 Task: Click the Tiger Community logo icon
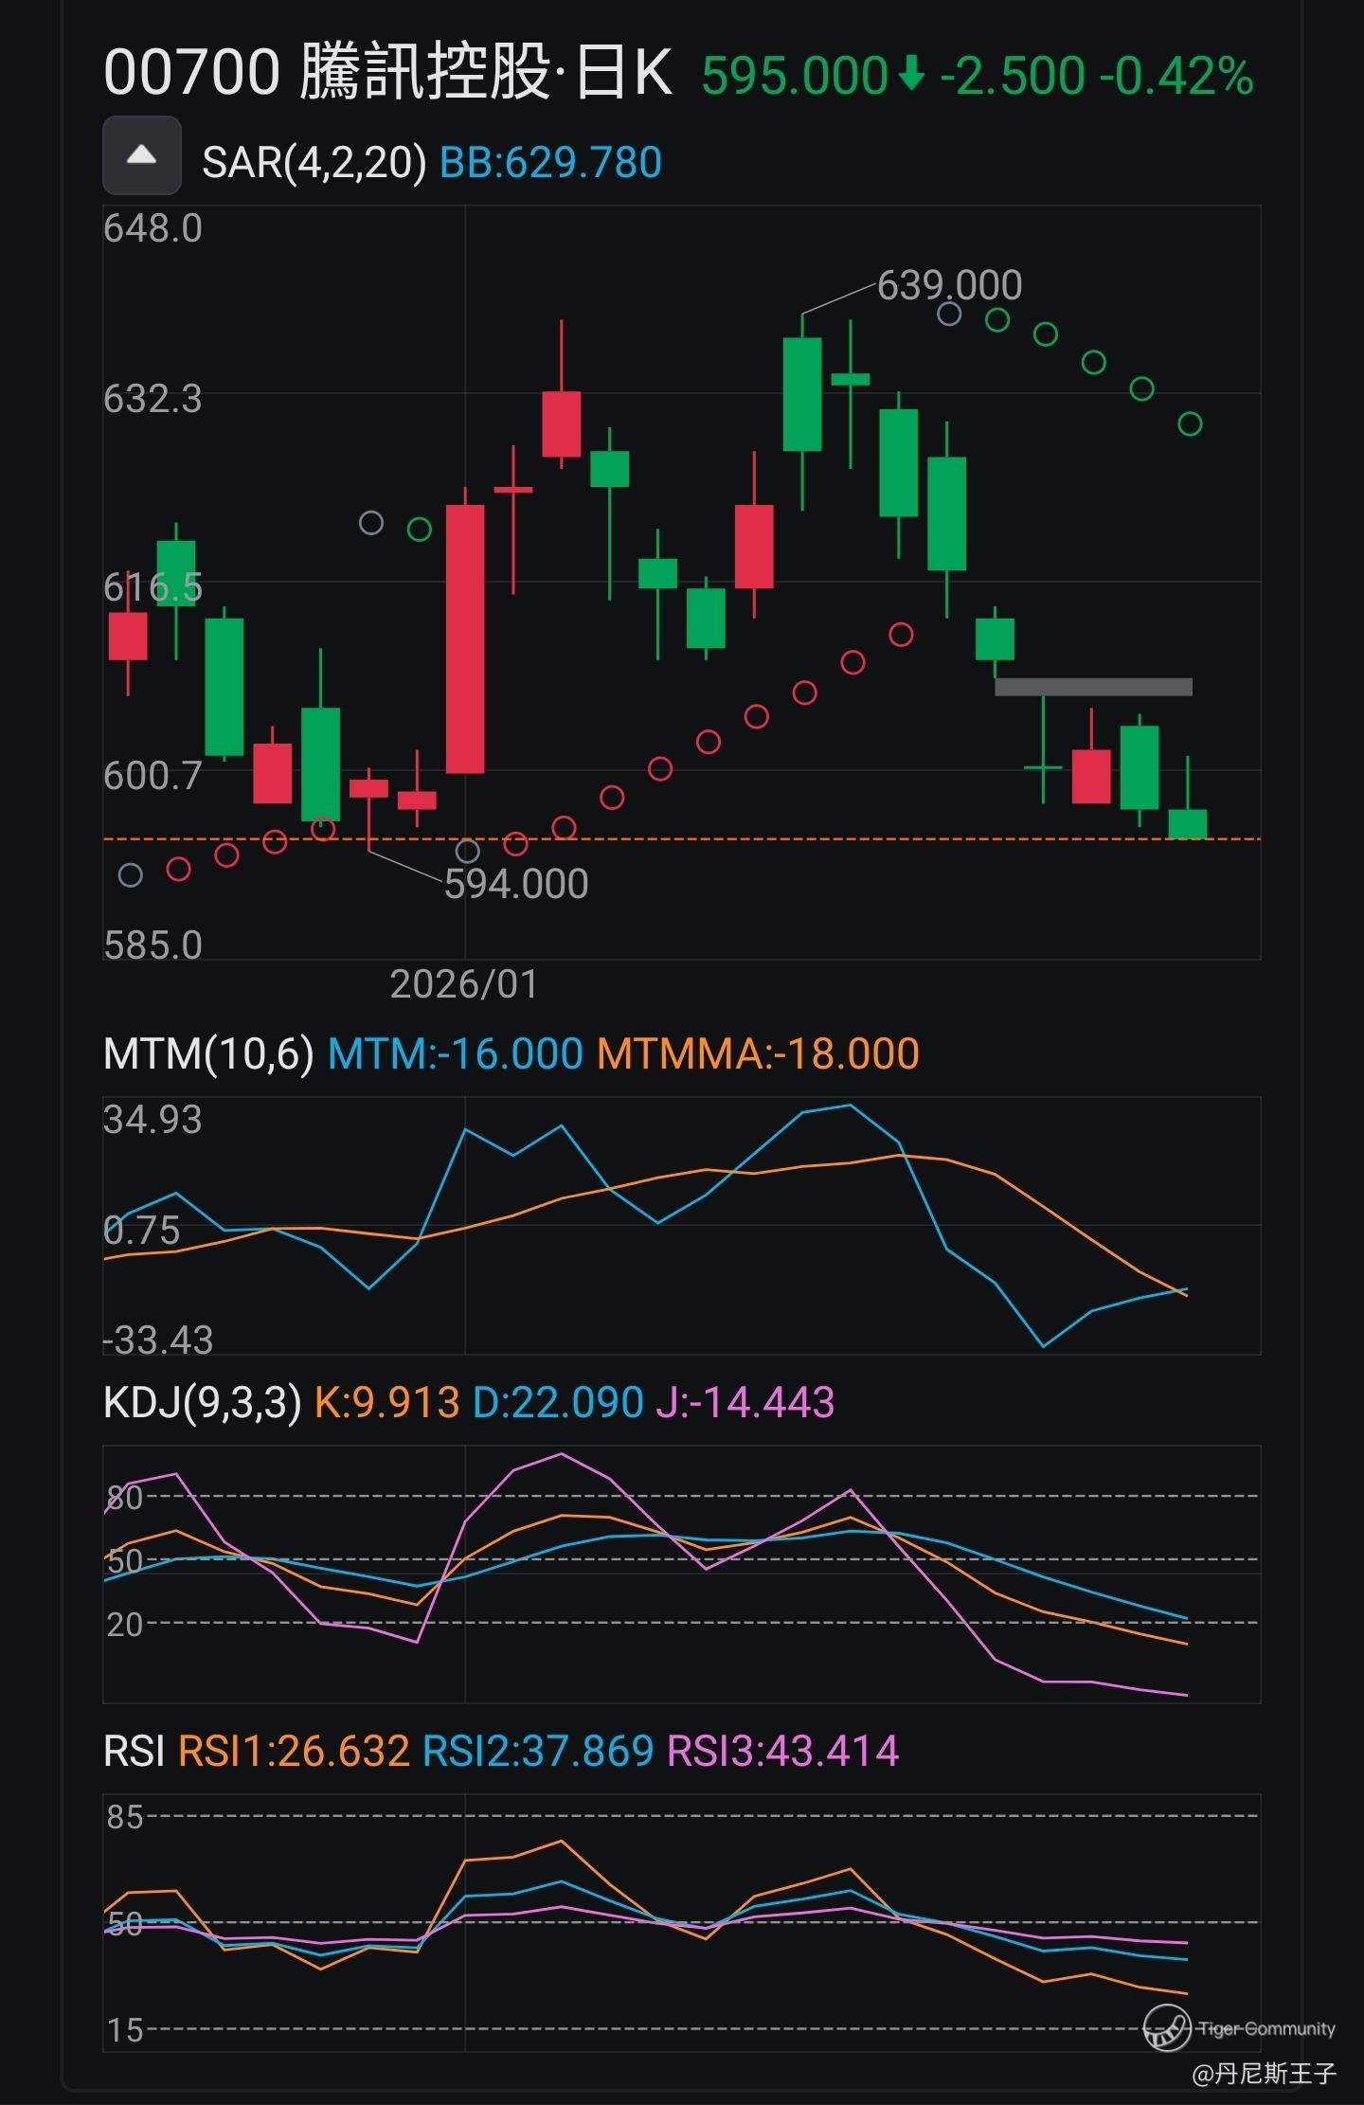point(1166,2027)
